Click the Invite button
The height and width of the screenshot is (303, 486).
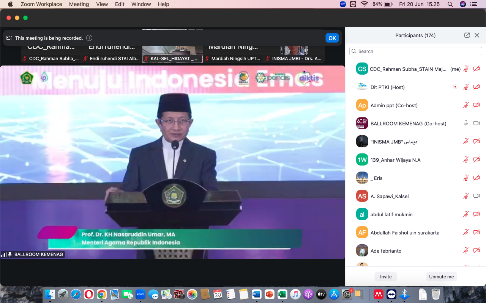click(386, 276)
